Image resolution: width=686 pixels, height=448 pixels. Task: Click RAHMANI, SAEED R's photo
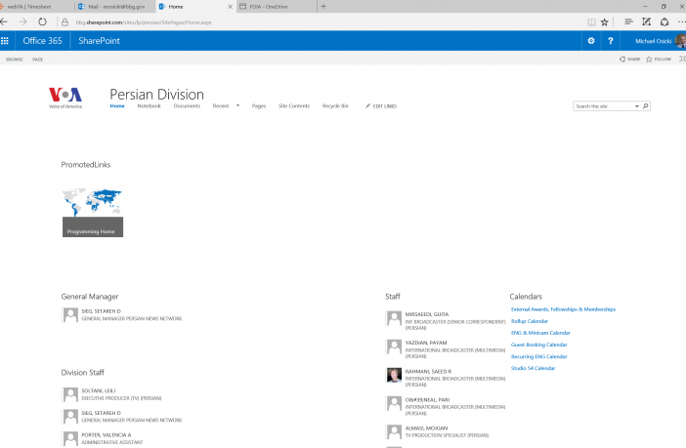(394, 375)
